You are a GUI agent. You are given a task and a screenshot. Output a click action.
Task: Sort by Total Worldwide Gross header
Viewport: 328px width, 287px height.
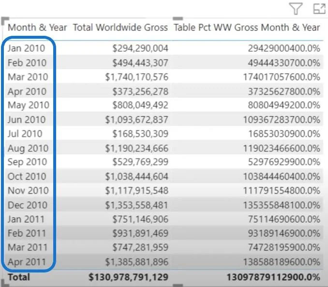(x=120, y=28)
